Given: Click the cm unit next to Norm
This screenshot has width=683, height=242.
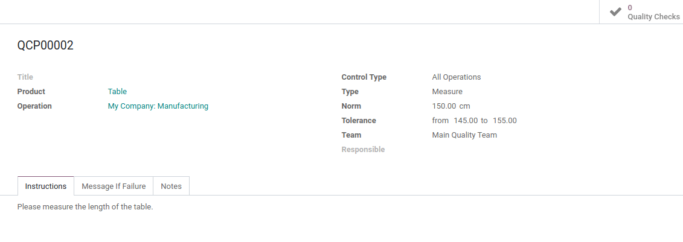Looking at the screenshot, I should point(465,106).
